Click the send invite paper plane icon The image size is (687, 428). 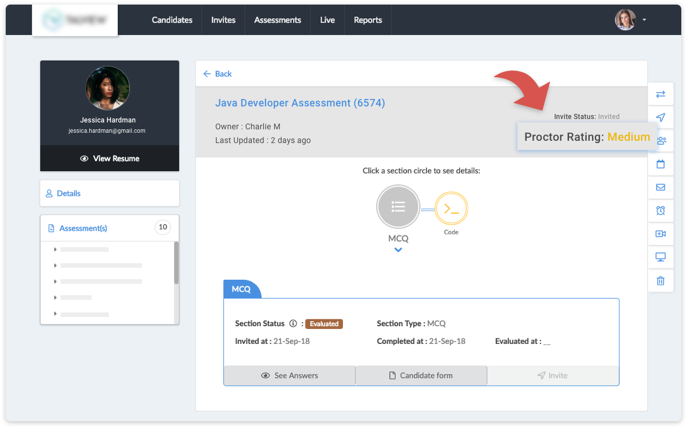pos(661,117)
